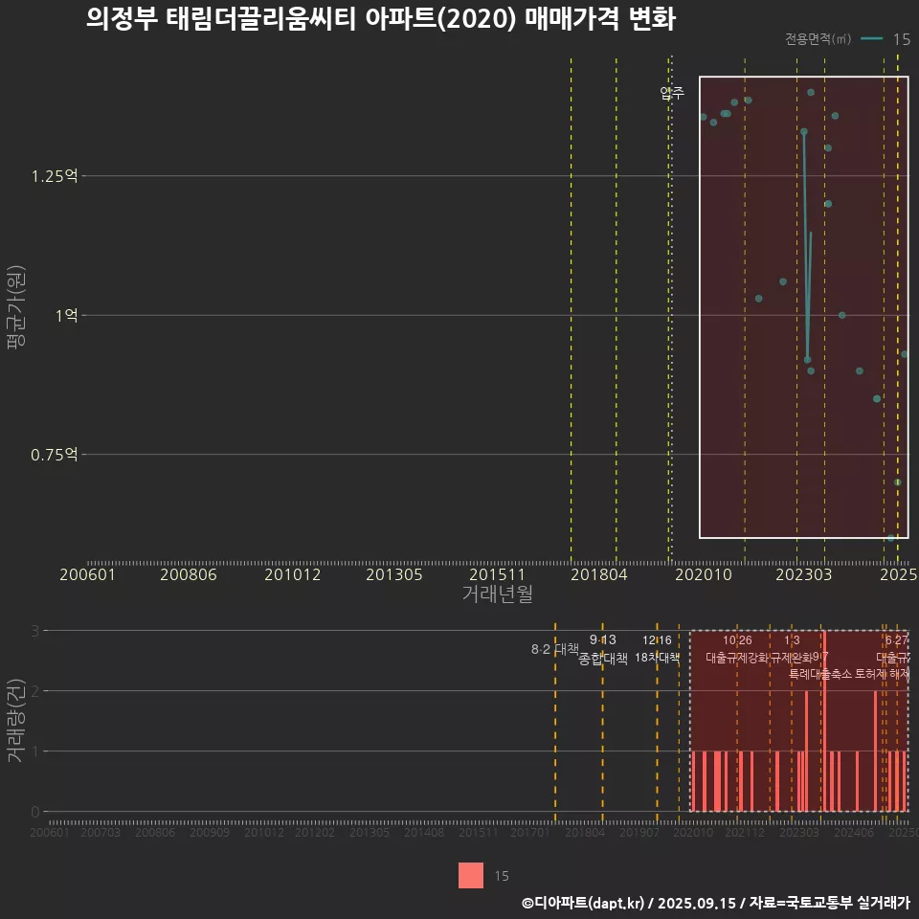Screen dimensions: 919x919
Task: Click the 대출규제강화 annotation label
Action: (x=736, y=658)
